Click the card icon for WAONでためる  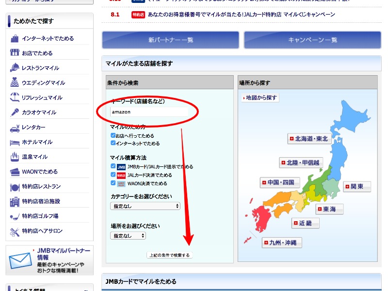[15, 172]
